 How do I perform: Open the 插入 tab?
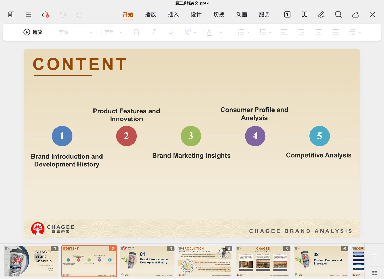click(173, 14)
